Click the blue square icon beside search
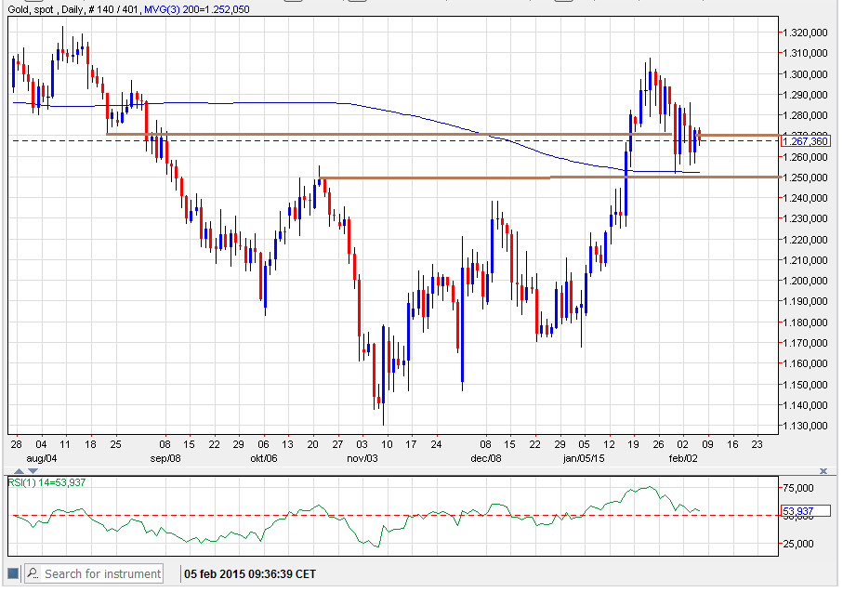 pos(13,573)
